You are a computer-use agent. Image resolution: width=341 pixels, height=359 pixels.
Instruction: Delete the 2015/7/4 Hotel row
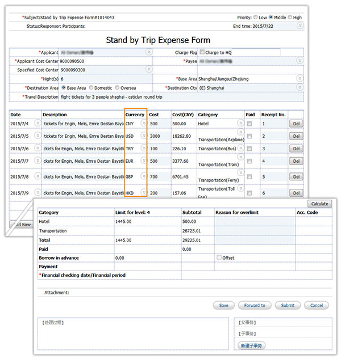(296, 124)
